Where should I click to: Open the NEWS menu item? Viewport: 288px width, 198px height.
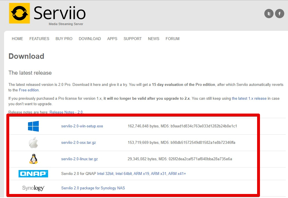click(x=154, y=39)
